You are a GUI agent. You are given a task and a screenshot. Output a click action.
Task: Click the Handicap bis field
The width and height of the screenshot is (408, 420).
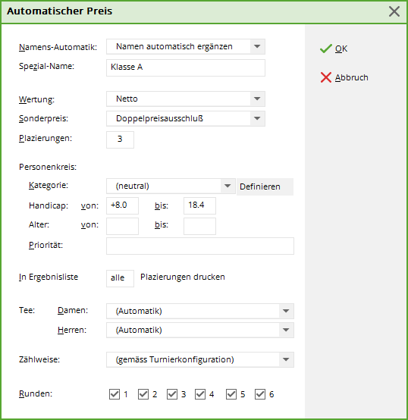click(x=199, y=205)
